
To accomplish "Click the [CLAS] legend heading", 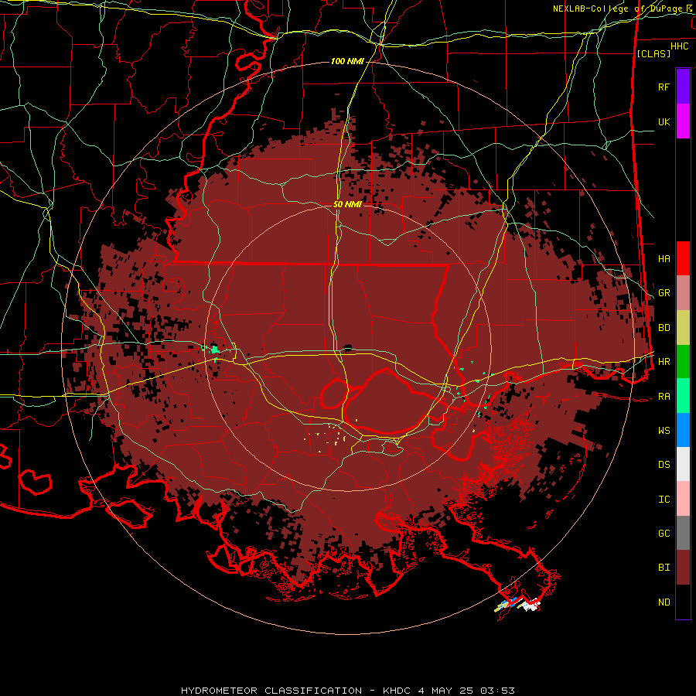I will point(653,53).
